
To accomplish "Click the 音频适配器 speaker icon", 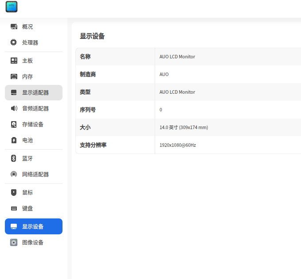I will coord(14,108).
